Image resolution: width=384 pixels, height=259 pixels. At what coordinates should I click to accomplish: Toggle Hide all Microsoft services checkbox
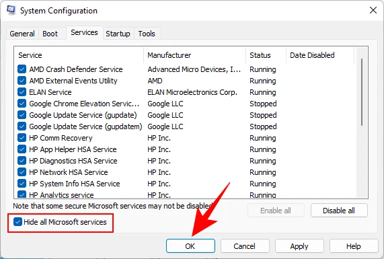(x=17, y=222)
